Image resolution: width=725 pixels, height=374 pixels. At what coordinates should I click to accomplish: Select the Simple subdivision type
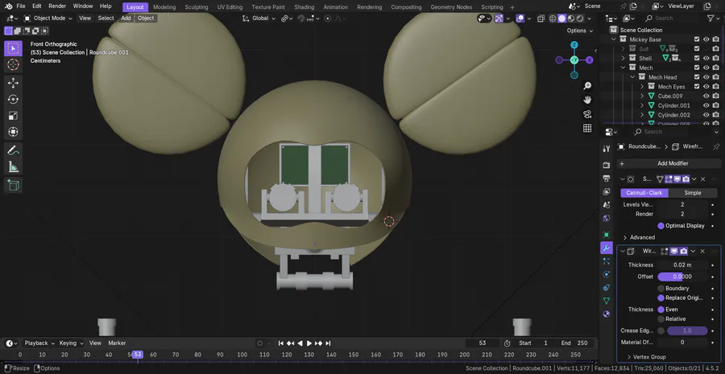(693, 192)
